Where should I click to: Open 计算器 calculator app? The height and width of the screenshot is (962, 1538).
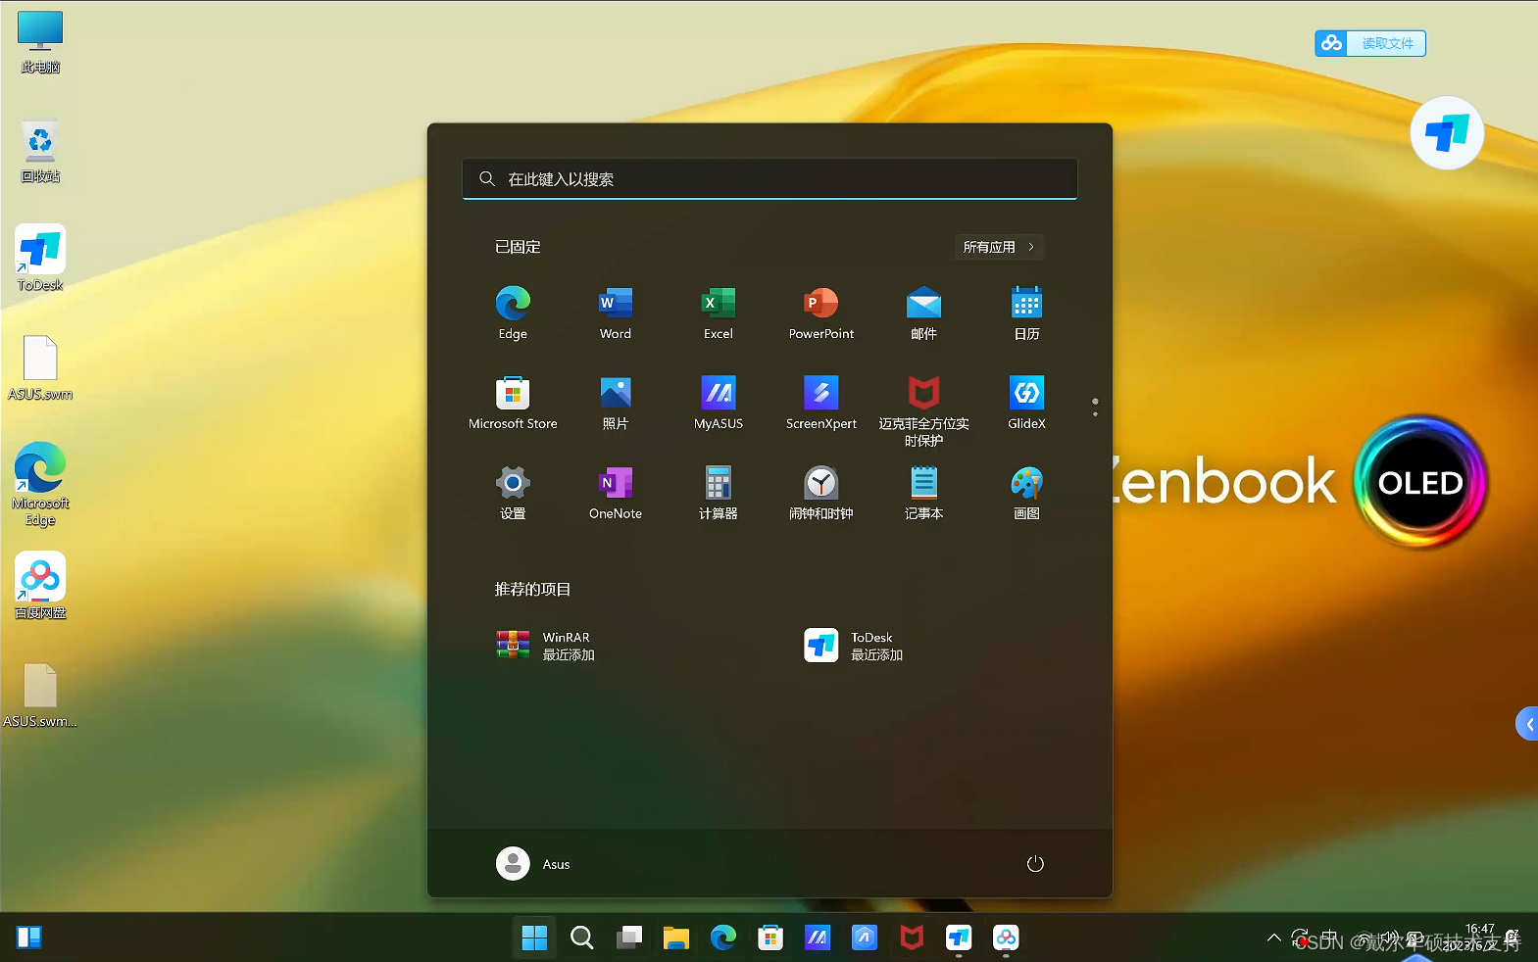[719, 494]
